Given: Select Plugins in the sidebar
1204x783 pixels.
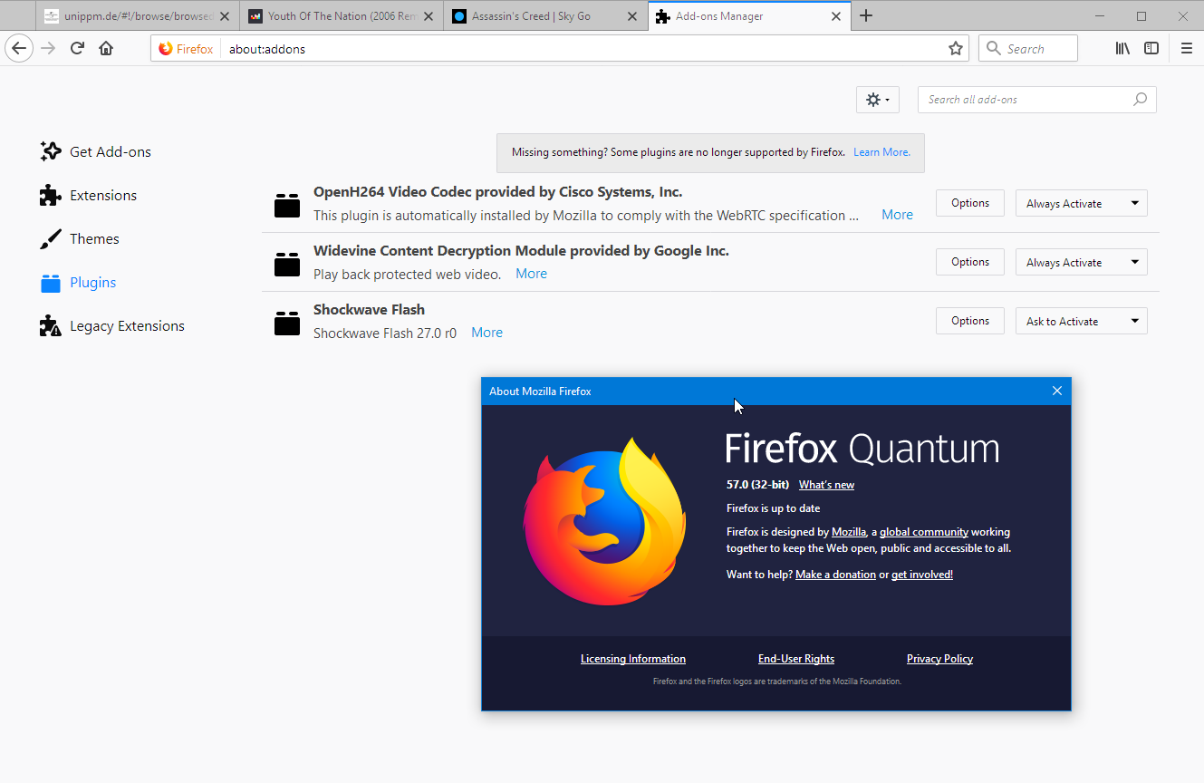Looking at the screenshot, I should [79, 282].
